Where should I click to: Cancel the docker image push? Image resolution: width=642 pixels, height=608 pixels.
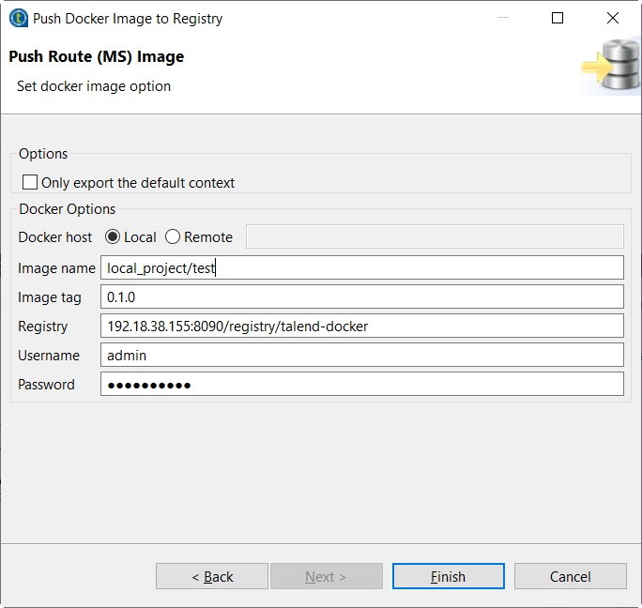point(570,576)
